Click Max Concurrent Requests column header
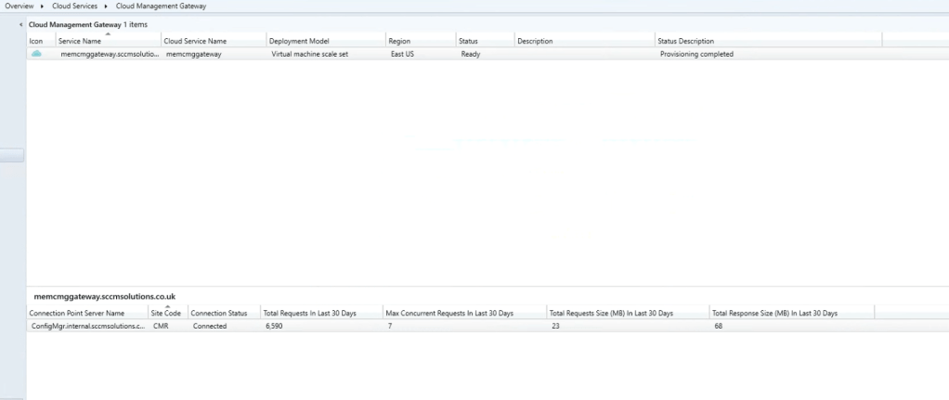This screenshot has width=949, height=400. click(448, 314)
